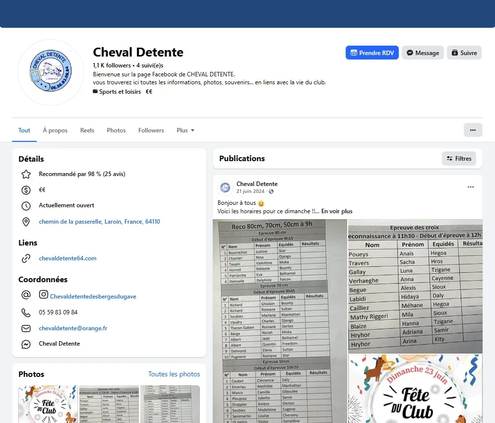495x423 pixels.
Task: Click the Instagram logo icon
Action: 44,295
